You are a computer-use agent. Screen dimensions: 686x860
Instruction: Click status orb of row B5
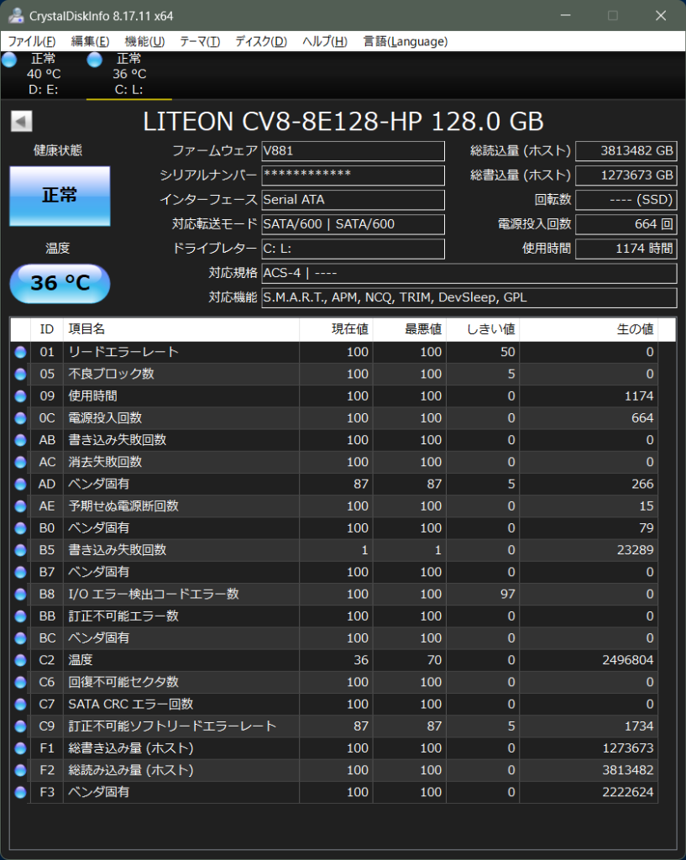[x=20, y=550]
